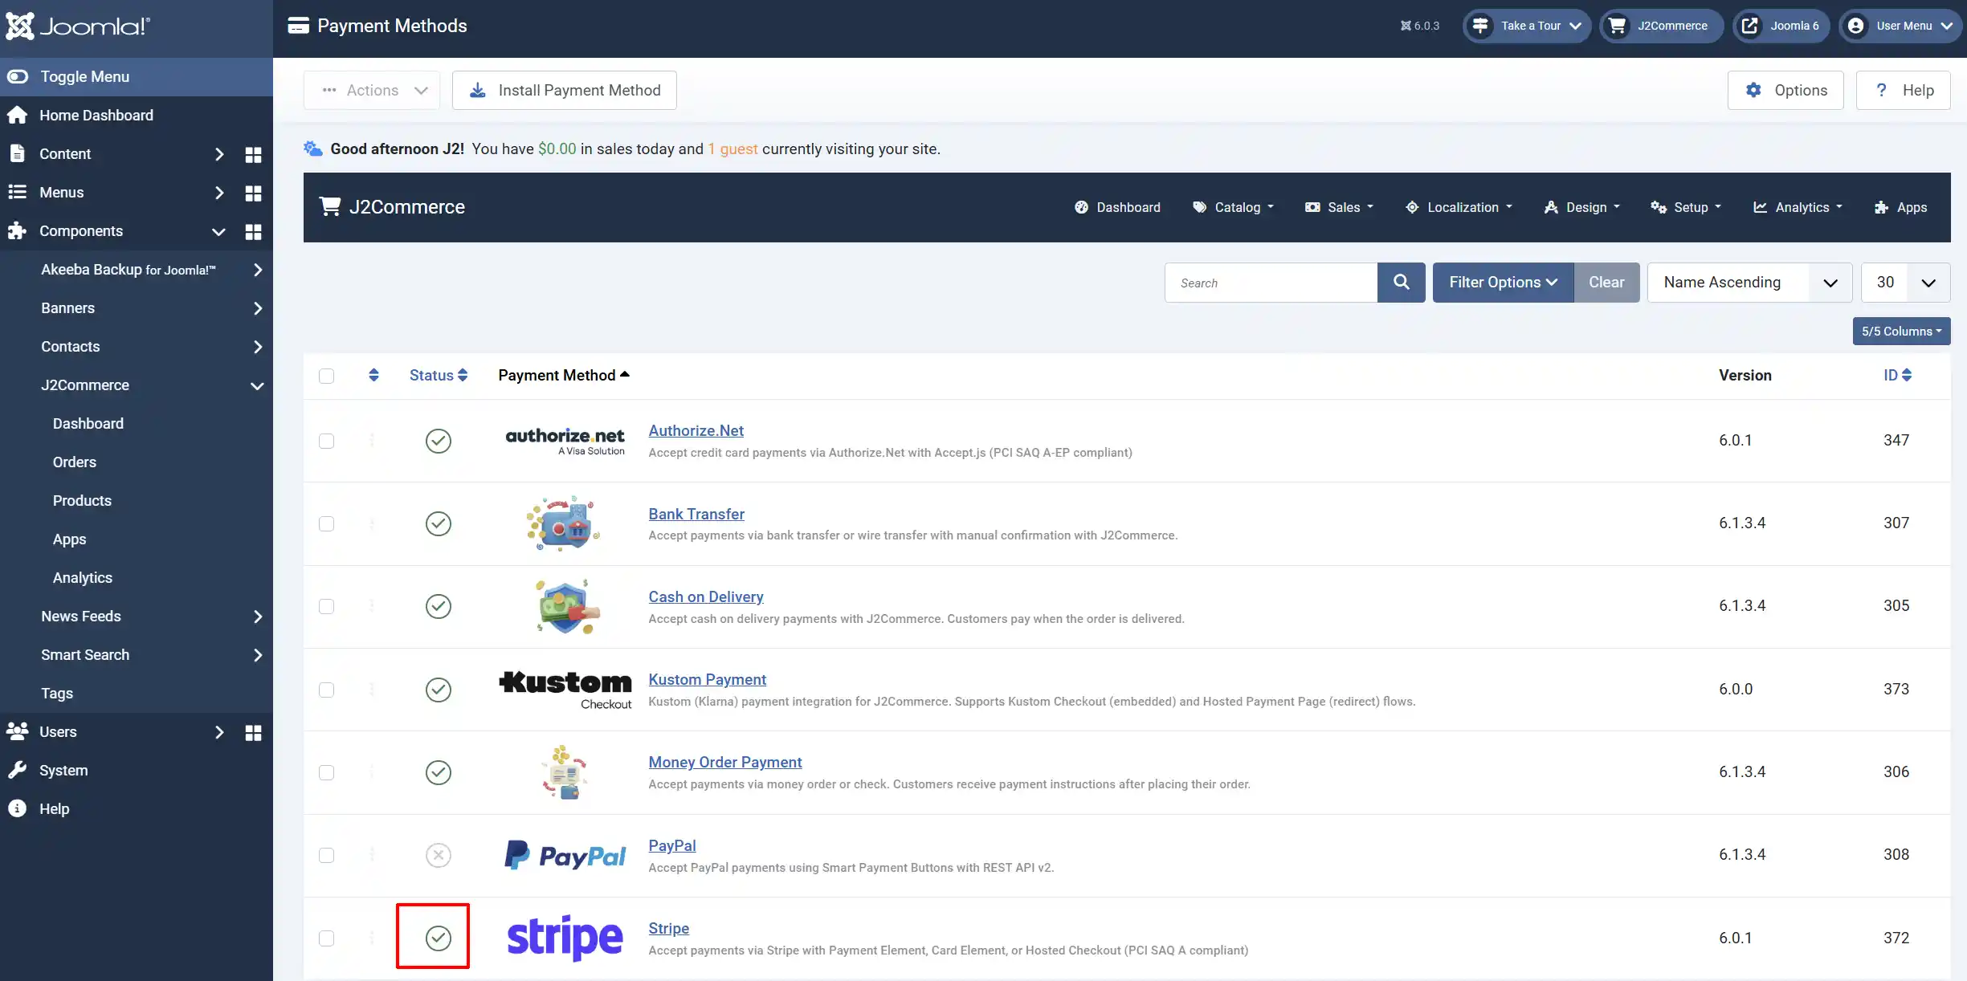This screenshot has height=981, width=1967.
Task: Click Install Payment Method button
Action: [564, 91]
